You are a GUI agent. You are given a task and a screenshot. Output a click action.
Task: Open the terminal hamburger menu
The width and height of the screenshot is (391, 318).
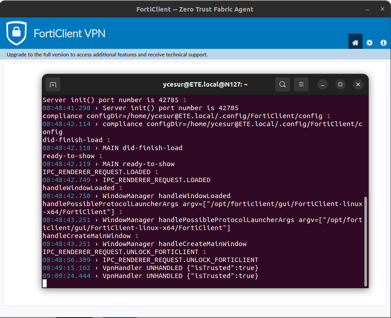click(x=301, y=84)
